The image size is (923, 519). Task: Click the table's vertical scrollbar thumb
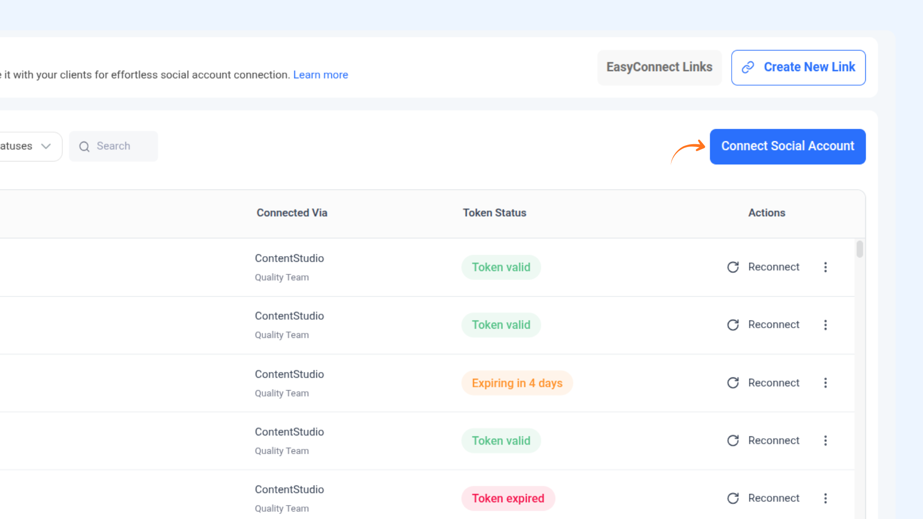coord(860,249)
